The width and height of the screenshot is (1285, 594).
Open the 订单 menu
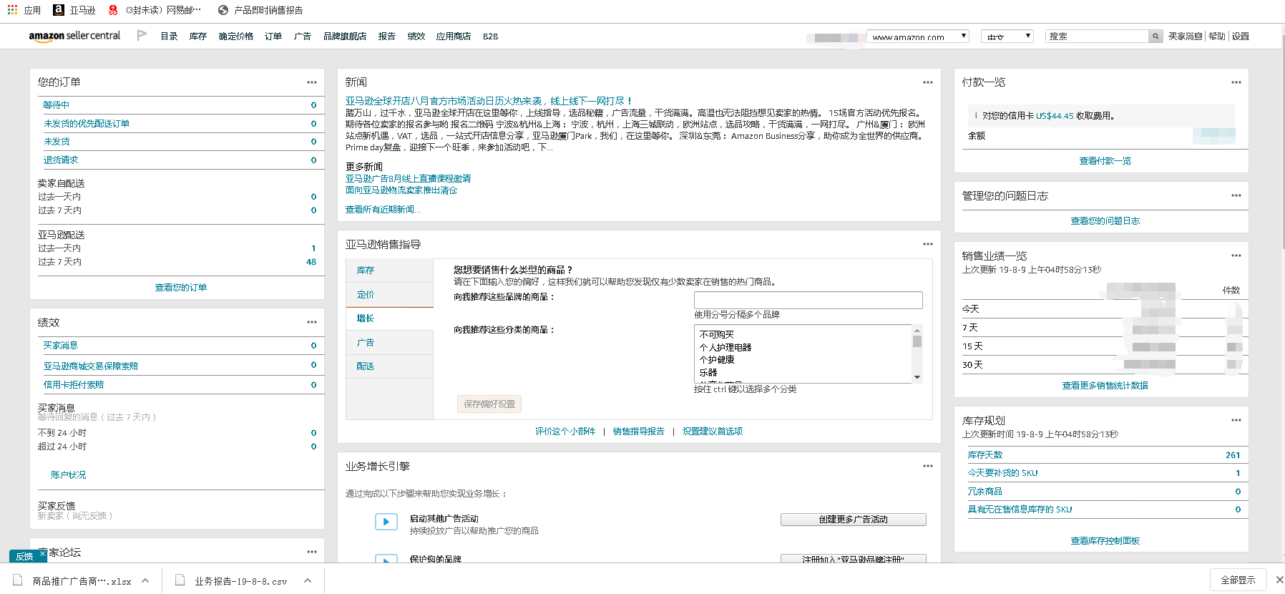tap(273, 36)
